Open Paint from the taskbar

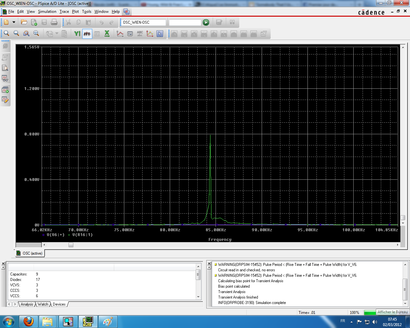coord(108,322)
